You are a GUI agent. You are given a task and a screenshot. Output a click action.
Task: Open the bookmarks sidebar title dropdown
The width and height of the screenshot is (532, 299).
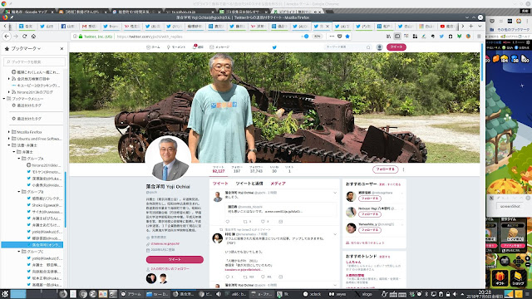point(26,48)
